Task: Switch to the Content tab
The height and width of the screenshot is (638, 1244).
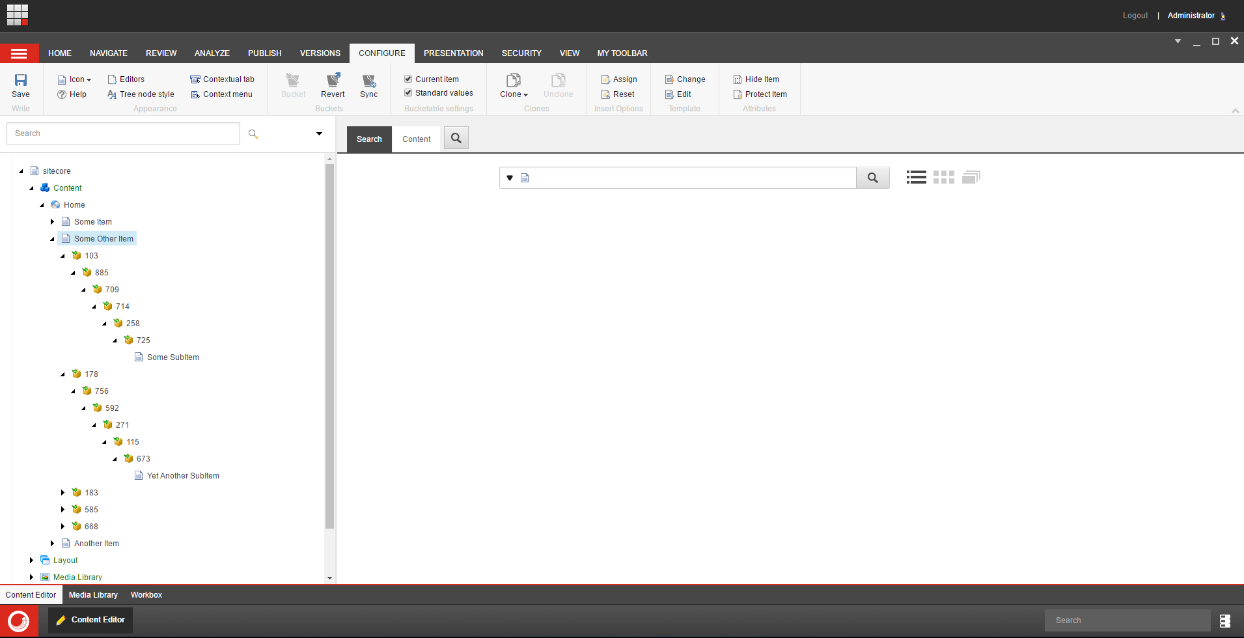Action: coord(416,139)
